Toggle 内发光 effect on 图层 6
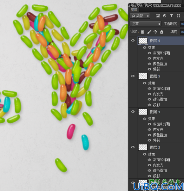Screen dimensions: 184x191 149,59
